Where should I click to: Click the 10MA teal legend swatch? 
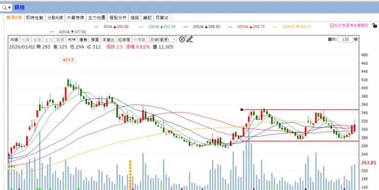click(x=141, y=27)
